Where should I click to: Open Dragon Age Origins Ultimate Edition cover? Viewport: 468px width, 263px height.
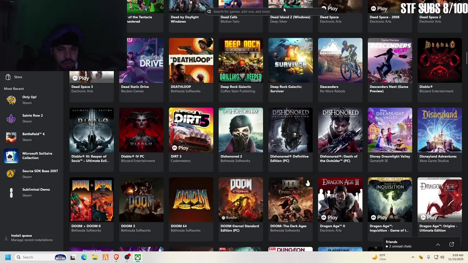pos(439,200)
